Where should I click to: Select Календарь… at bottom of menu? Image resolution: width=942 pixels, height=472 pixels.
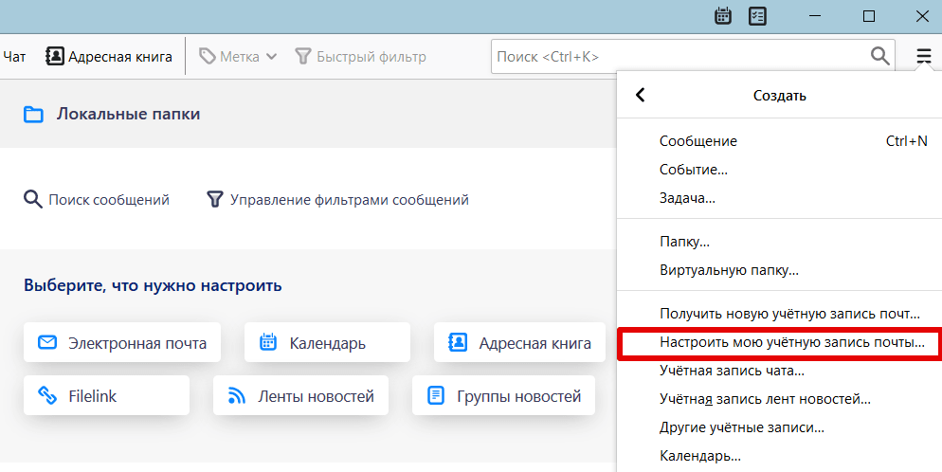779,456
